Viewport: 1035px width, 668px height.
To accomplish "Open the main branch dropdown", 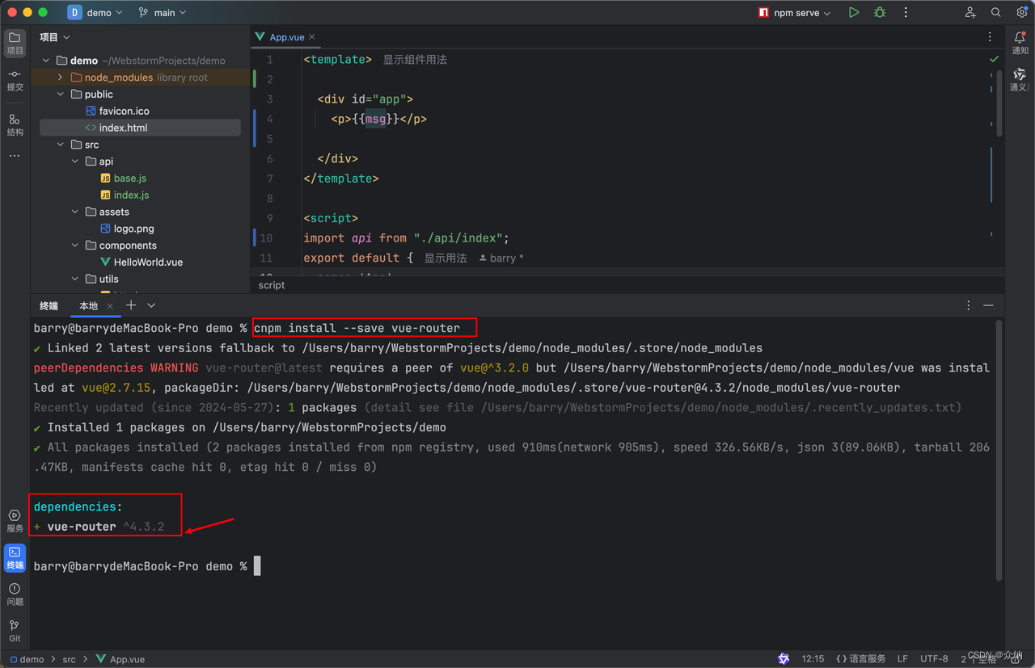I will point(162,12).
